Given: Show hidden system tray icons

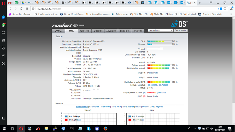Looking at the screenshot, I should [x=195, y=129].
